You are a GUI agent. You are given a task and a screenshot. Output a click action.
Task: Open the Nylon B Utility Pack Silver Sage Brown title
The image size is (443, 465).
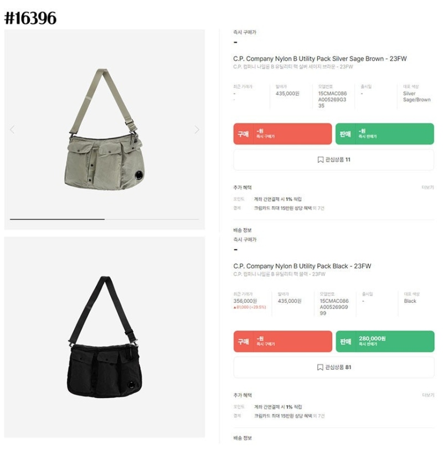point(320,59)
